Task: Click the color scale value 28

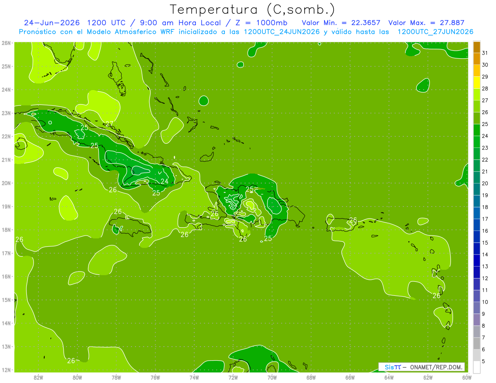Action: (485, 88)
